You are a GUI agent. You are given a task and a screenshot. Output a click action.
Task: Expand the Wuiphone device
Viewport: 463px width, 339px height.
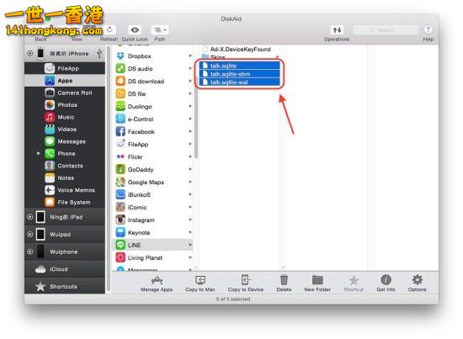[x=29, y=252]
